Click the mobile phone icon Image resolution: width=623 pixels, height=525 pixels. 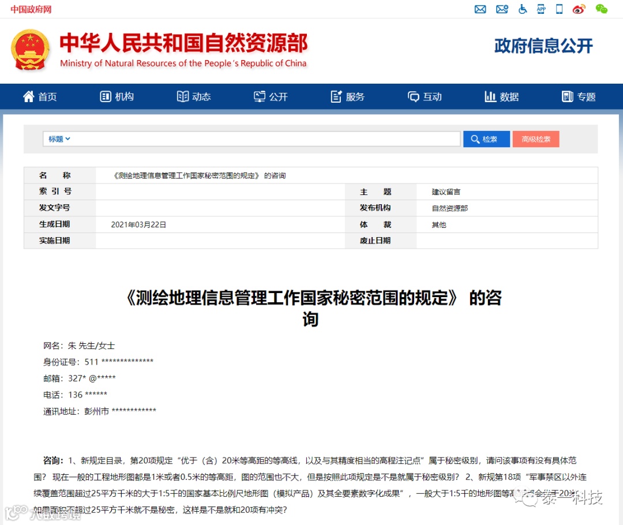[x=559, y=9]
